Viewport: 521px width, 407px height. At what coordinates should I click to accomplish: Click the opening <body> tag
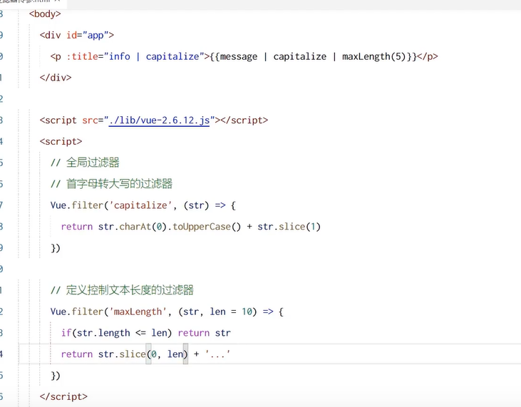point(45,14)
